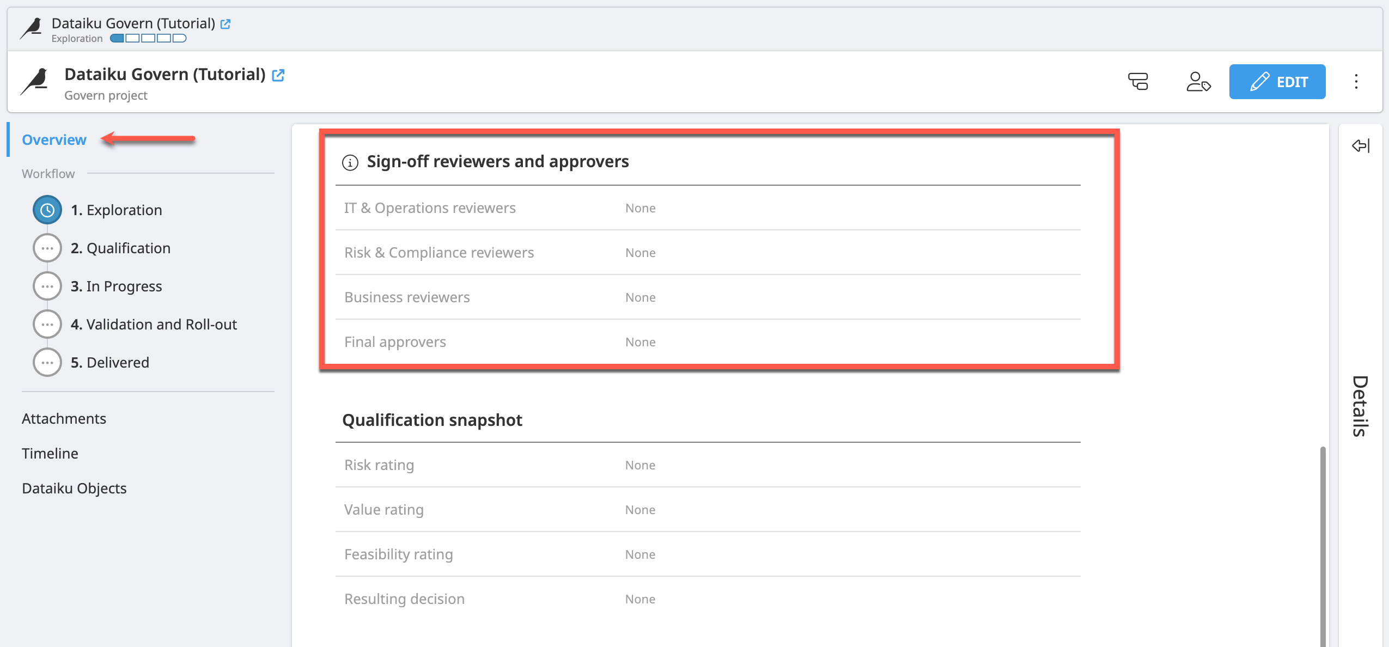The height and width of the screenshot is (647, 1389).
Task: Click the In Progress step status circle
Action: pos(47,286)
